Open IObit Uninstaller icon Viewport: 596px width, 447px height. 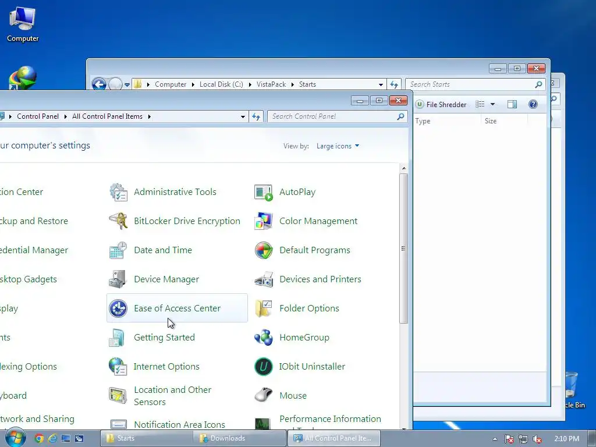[x=264, y=367]
